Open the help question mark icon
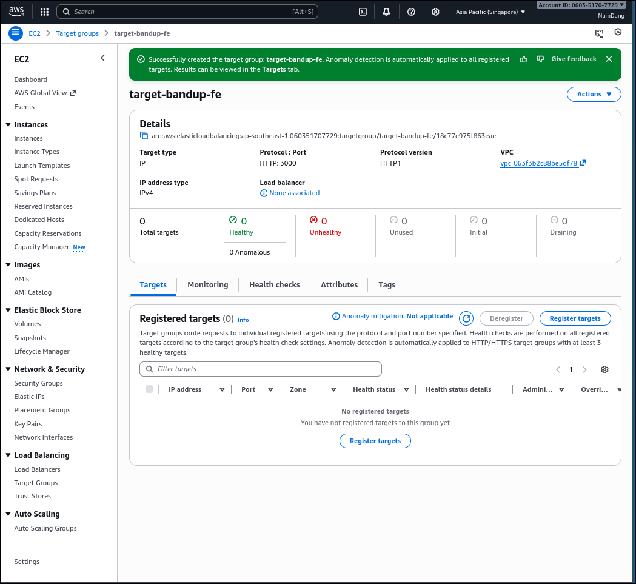636x584 pixels. [x=411, y=12]
